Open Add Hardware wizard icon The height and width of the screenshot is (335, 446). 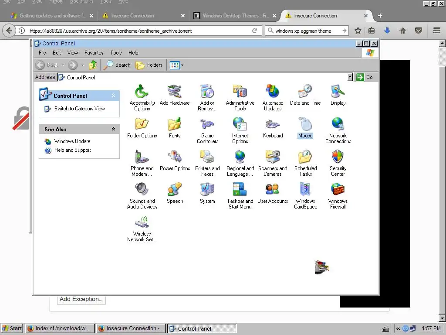tap(175, 95)
